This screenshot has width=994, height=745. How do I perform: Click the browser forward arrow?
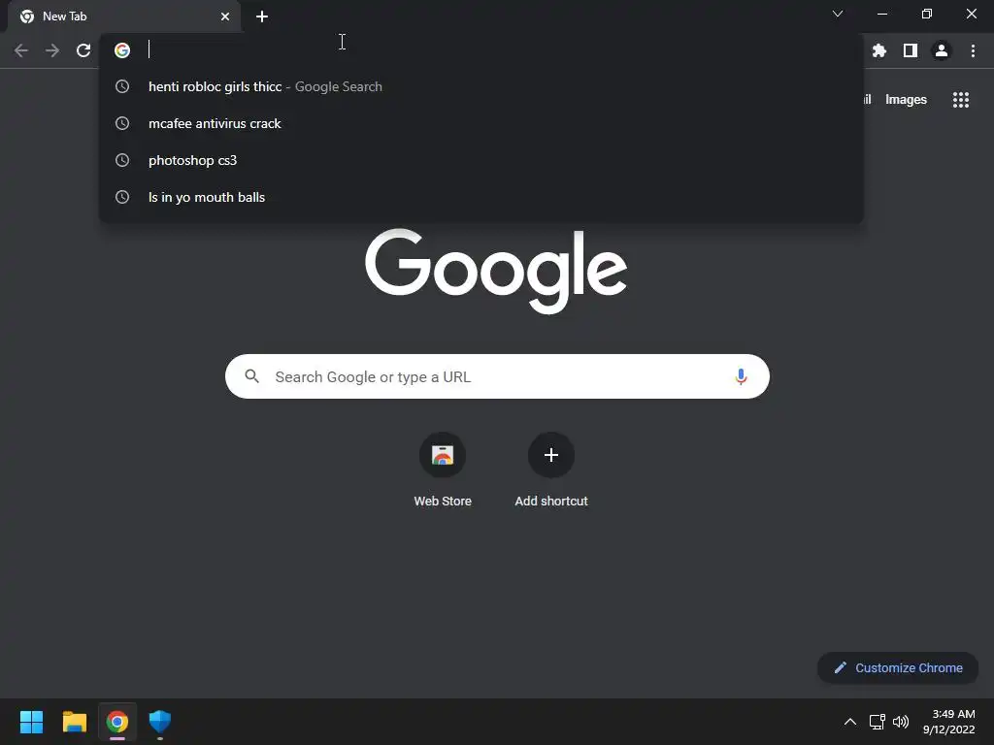click(52, 50)
